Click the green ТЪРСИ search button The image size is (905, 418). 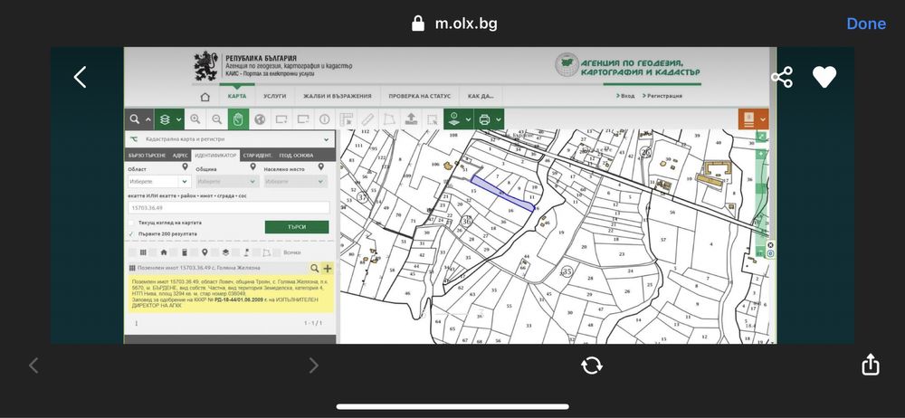click(x=297, y=227)
